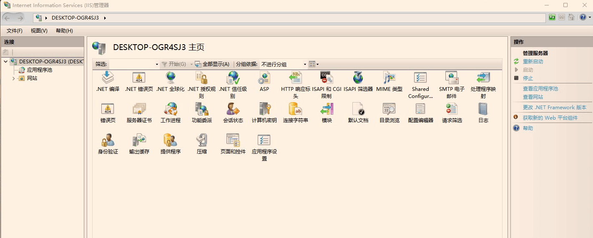Open the 请求筛选 feature
This screenshot has width=593, height=238.
[452, 113]
